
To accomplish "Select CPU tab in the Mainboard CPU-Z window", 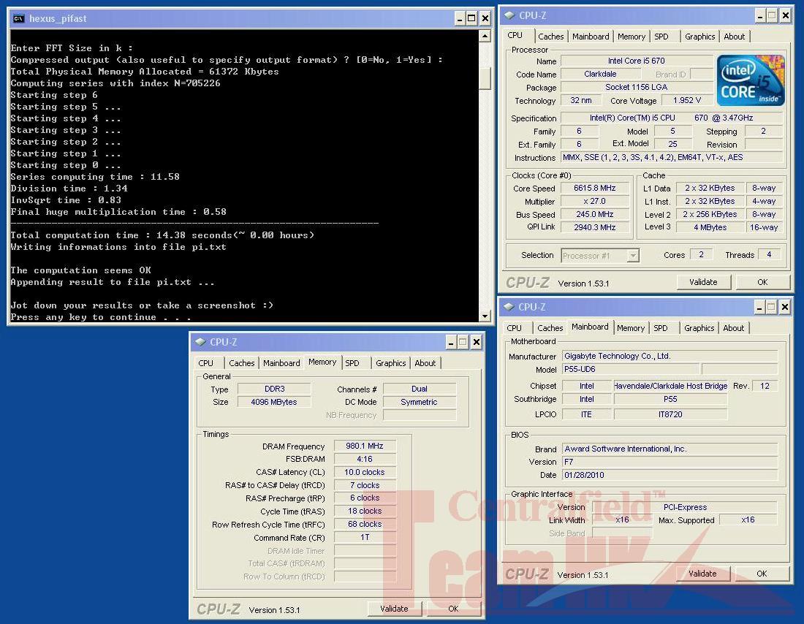I will [x=515, y=327].
